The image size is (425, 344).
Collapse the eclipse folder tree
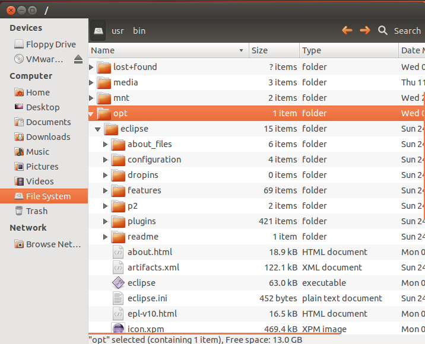98,129
